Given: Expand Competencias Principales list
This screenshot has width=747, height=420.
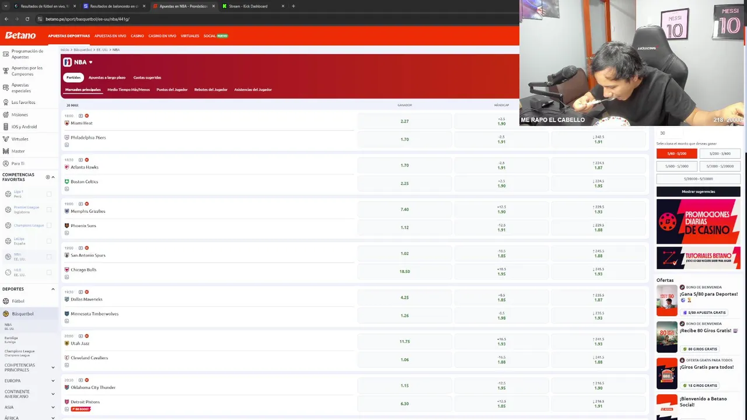Looking at the screenshot, I should click(53, 367).
